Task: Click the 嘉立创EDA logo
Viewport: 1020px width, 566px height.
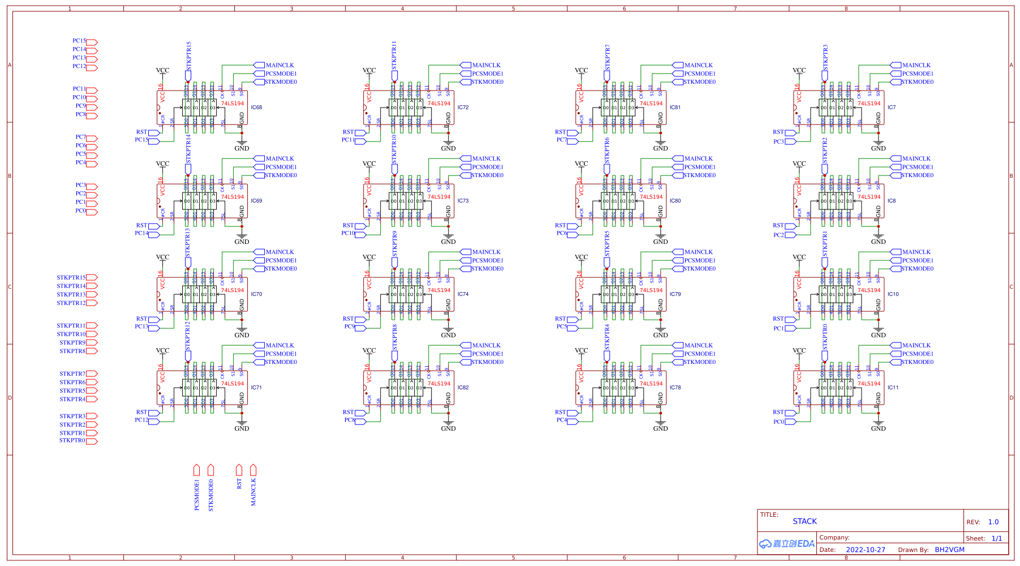Action: tap(786, 544)
